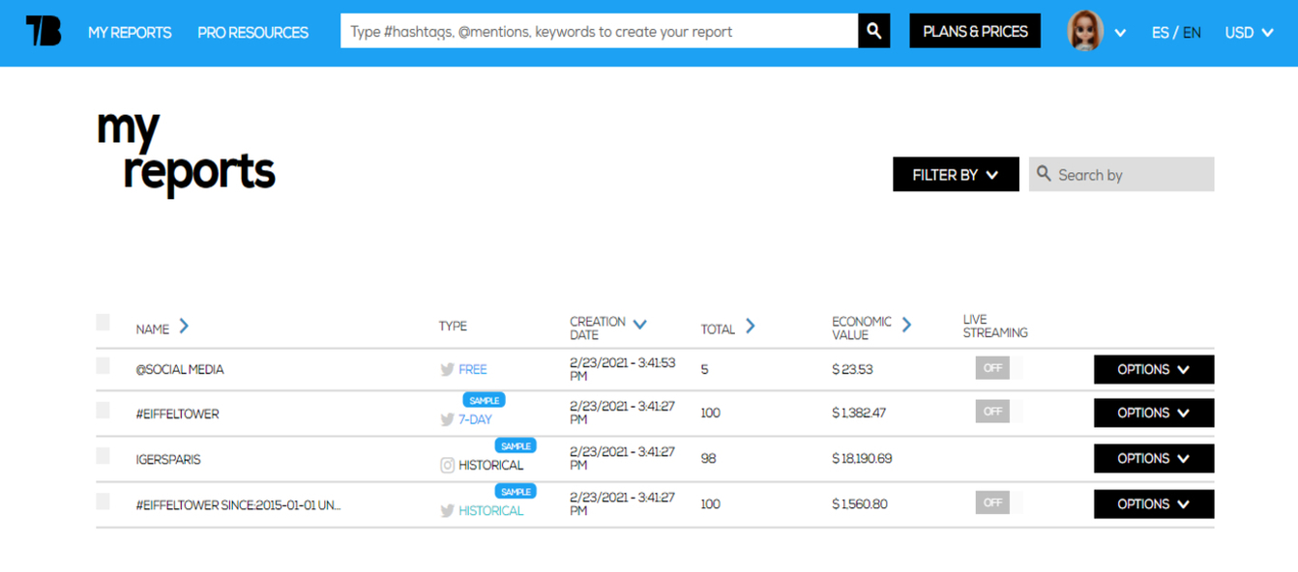Check the select-all checkbox in table header
Image resolution: width=1298 pixels, height=572 pixels.
coord(103,323)
